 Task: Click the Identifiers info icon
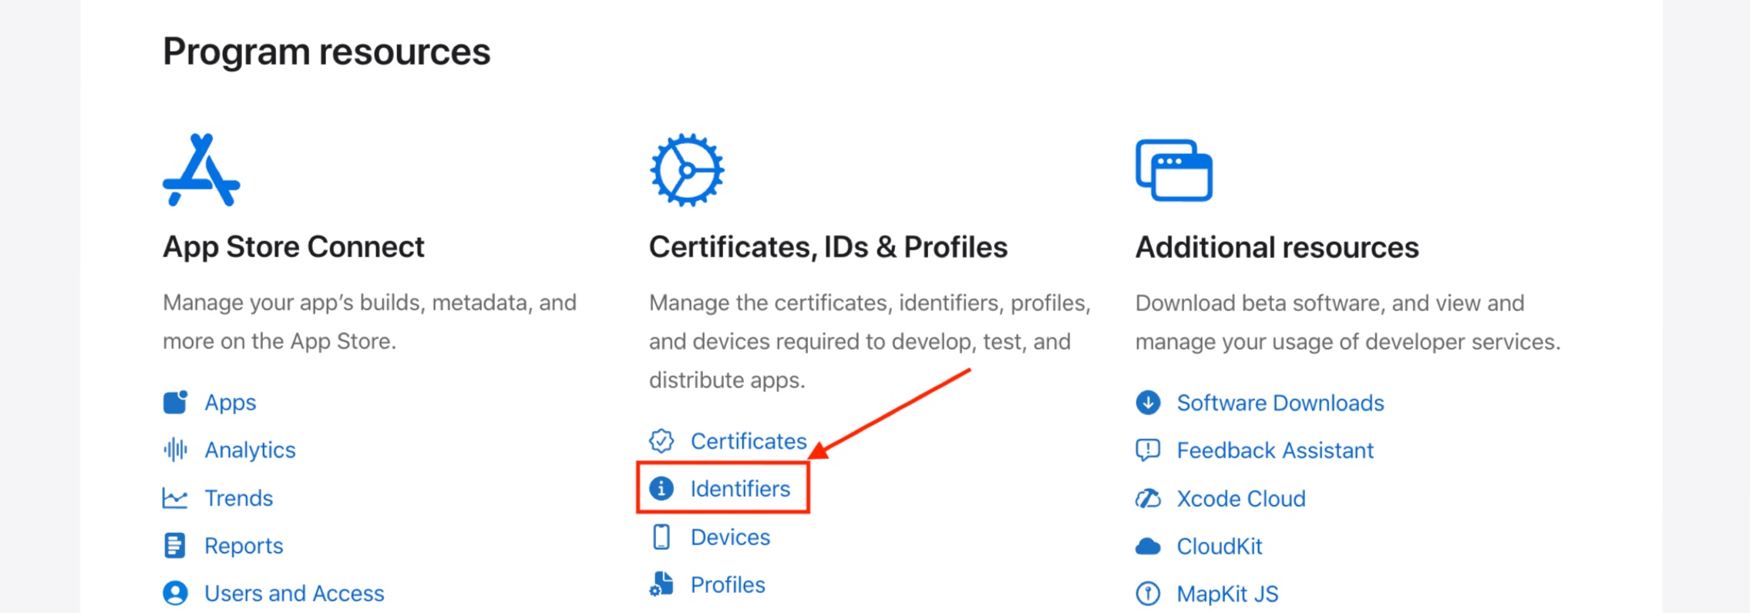tap(661, 488)
